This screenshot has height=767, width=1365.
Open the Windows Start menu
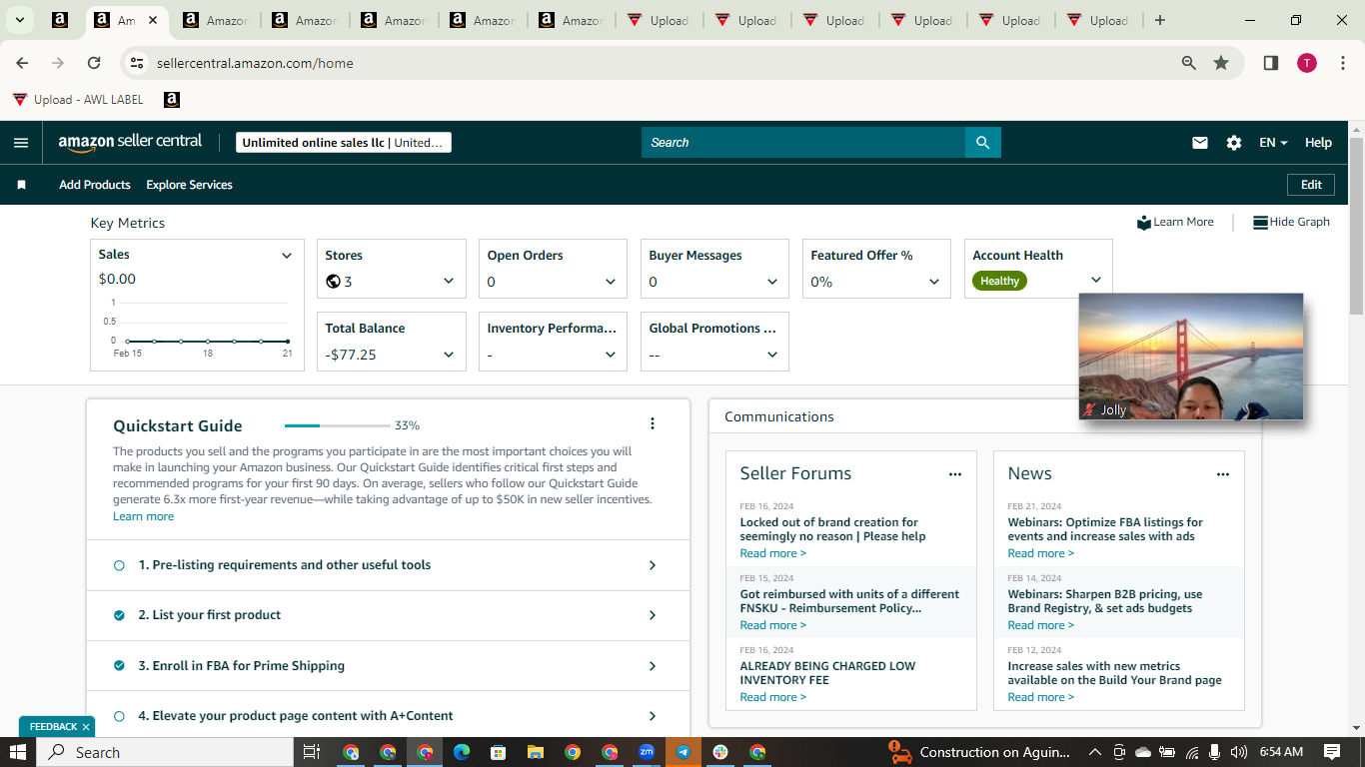[x=18, y=752]
